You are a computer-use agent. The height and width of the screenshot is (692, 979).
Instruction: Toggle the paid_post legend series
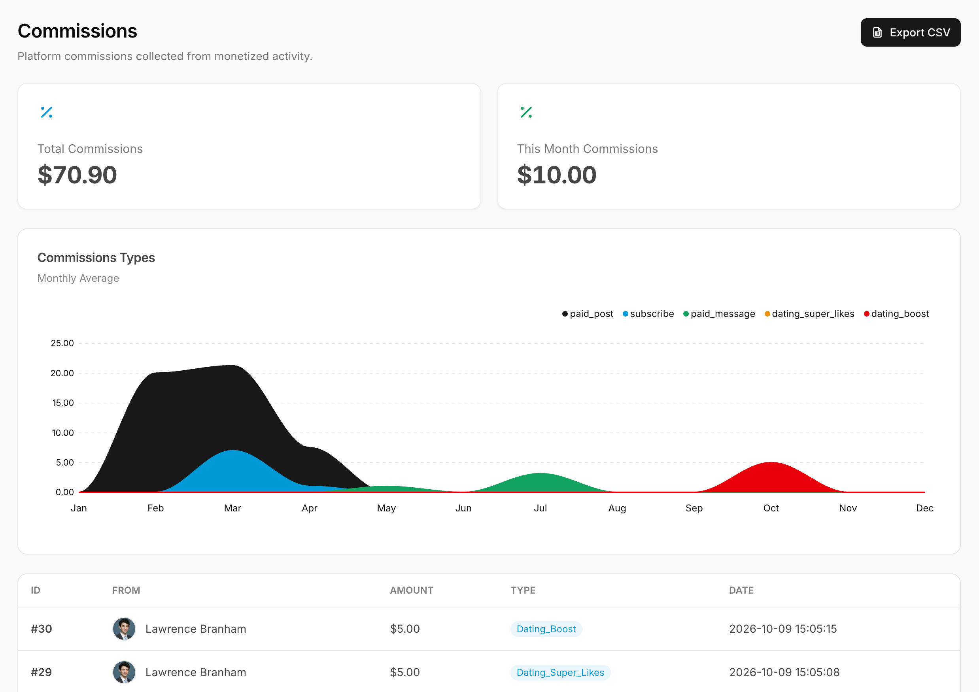coord(587,314)
